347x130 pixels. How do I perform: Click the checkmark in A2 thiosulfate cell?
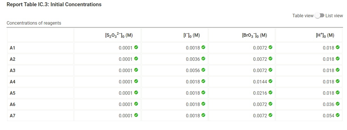coord(136,59)
